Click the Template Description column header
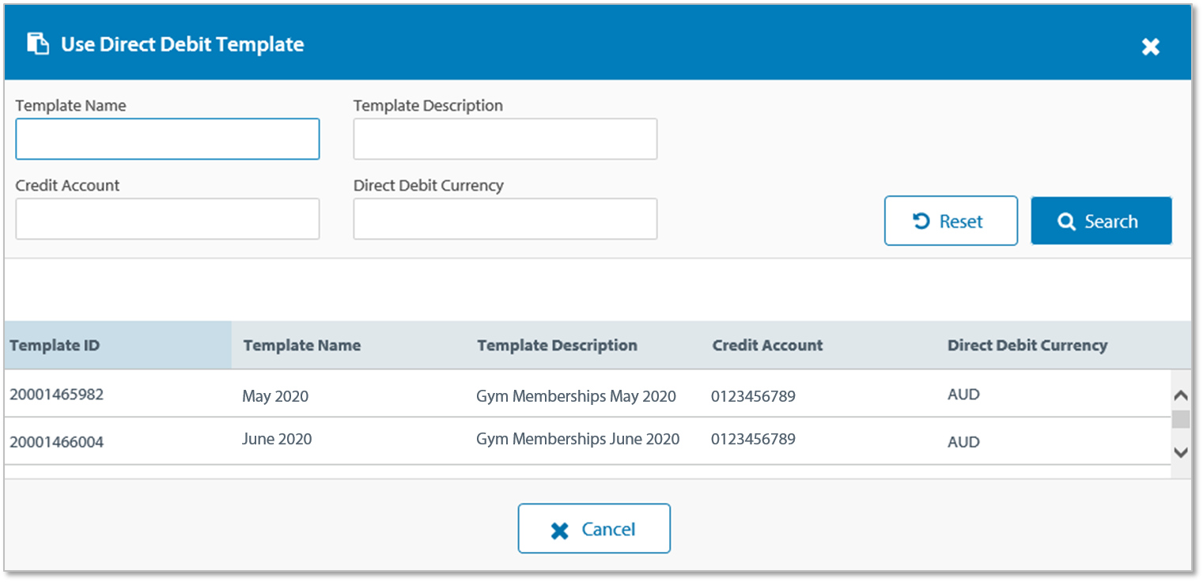Screen dimensions: 1203x582 557,346
